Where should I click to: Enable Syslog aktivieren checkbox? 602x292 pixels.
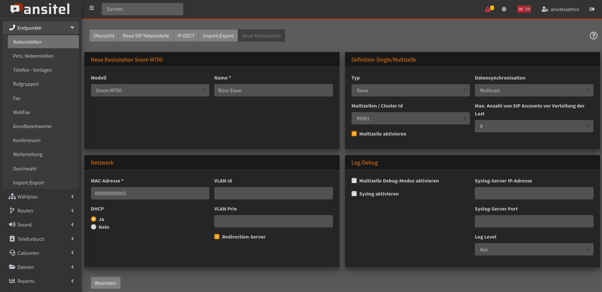tap(354, 194)
